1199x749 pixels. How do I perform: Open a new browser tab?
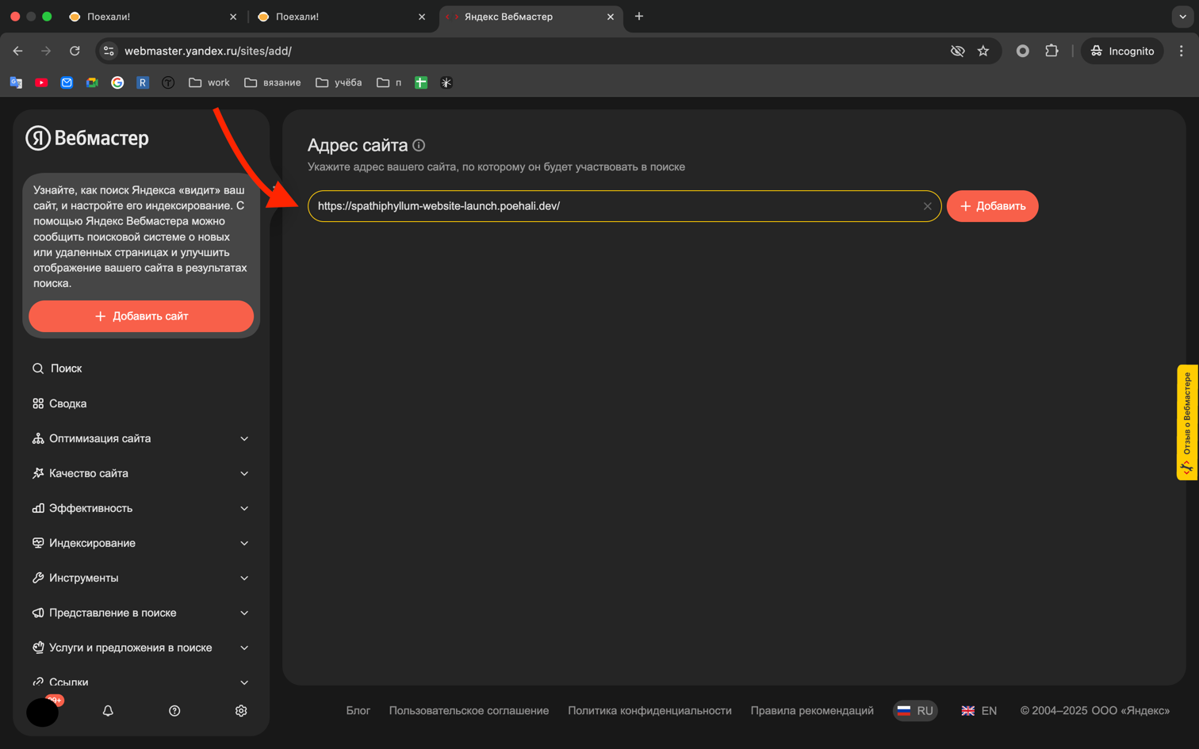[639, 16]
